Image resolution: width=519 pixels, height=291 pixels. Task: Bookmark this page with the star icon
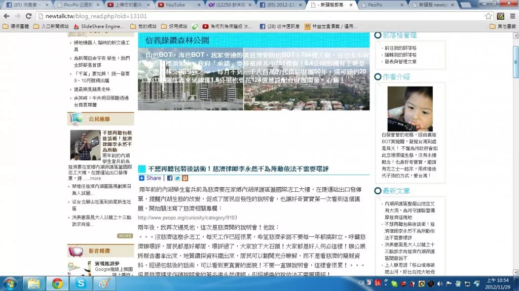(x=488, y=16)
